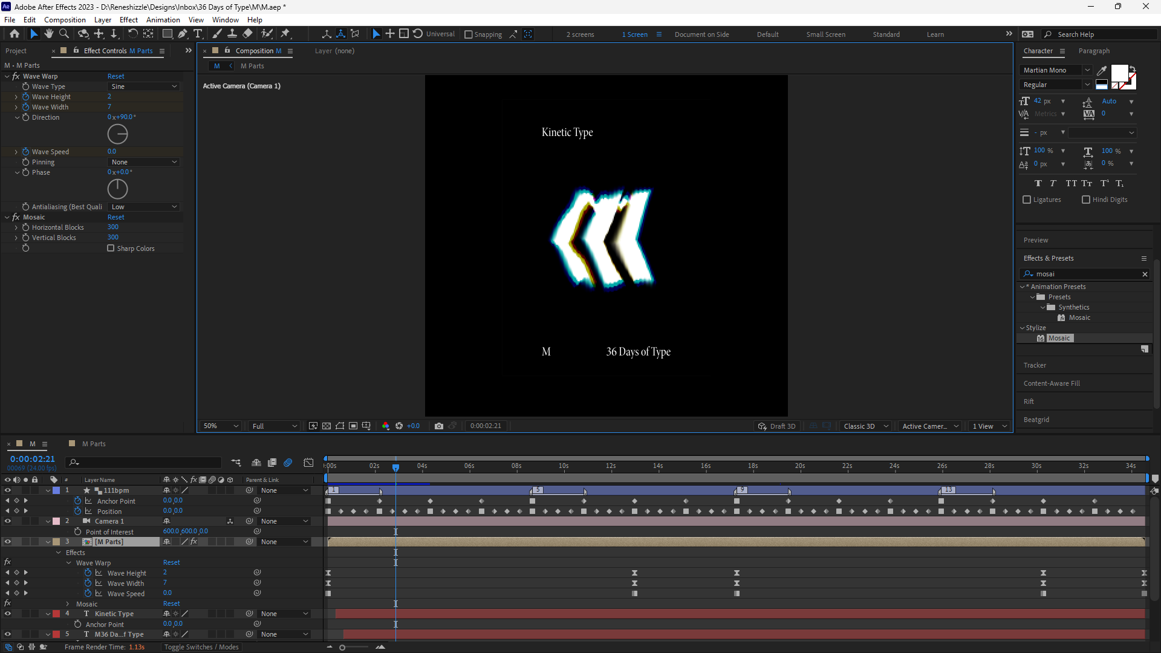Expand the Mosaic effect in timeline
Image resolution: width=1161 pixels, height=653 pixels.
[68, 604]
